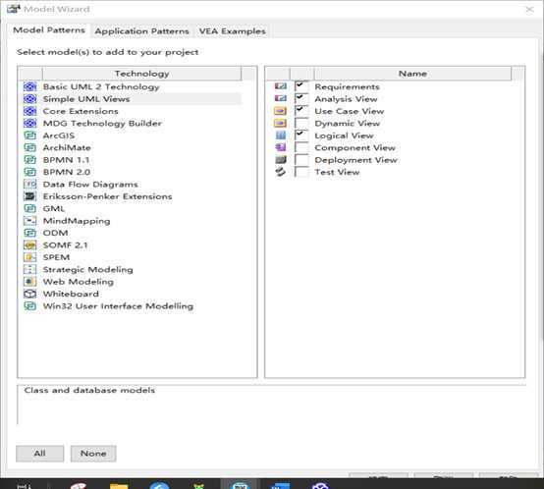The height and width of the screenshot is (489, 544).
Task: Click the Eriksson-Penker Extensions icon
Action: coord(29,196)
